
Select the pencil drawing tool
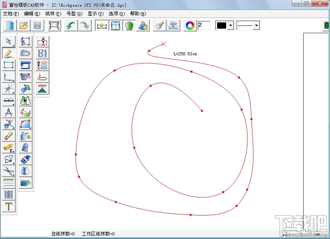tap(9, 53)
